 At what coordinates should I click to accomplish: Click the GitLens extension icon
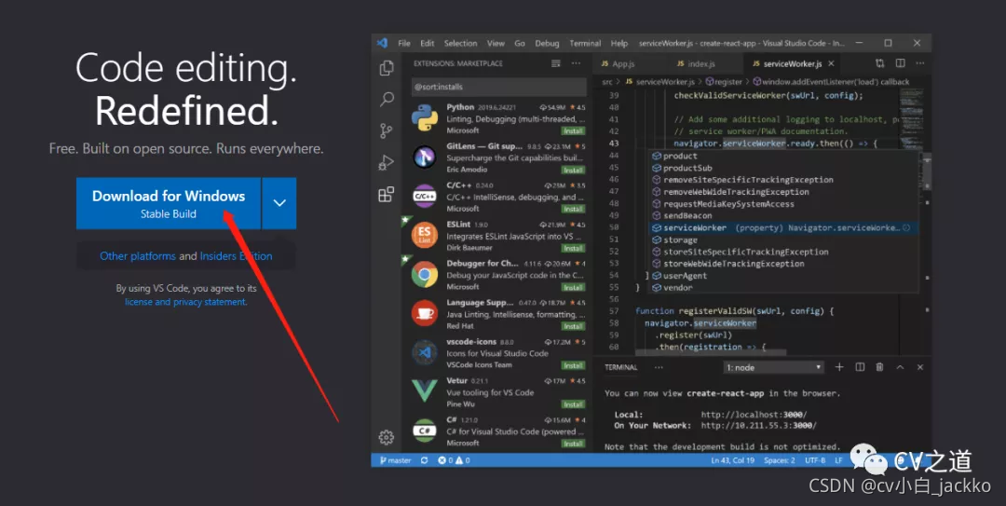425,157
